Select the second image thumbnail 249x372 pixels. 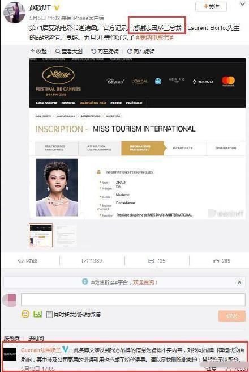pos(66,235)
